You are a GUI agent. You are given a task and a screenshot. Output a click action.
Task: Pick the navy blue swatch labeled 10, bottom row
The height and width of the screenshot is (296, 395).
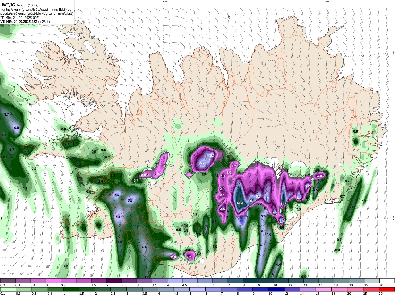tap(276, 289)
